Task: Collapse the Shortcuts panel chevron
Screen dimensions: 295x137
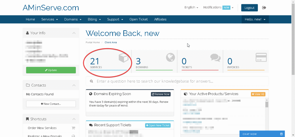Action: 74,119
